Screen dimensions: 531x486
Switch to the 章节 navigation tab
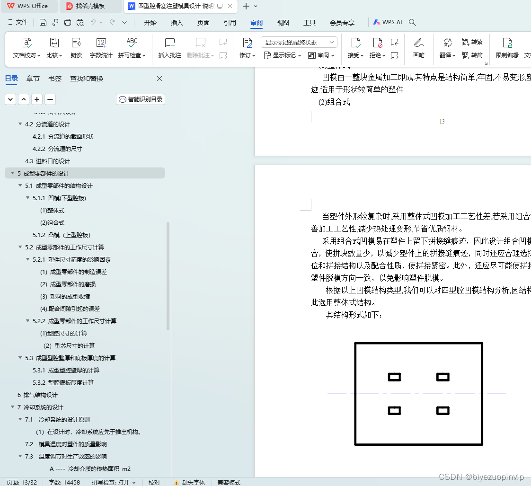[x=33, y=79]
